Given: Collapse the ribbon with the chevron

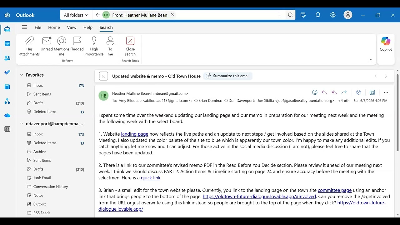Looking at the screenshot, I should coord(371,60).
